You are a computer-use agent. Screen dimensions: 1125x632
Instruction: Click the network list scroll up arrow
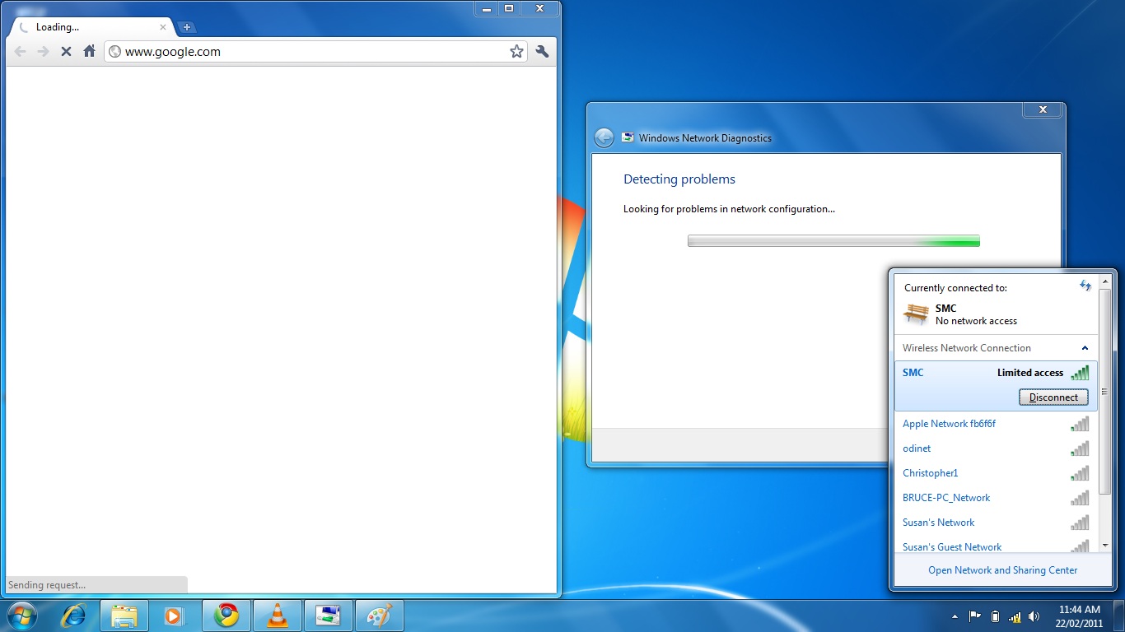pyautogui.click(x=1105, y=282)
